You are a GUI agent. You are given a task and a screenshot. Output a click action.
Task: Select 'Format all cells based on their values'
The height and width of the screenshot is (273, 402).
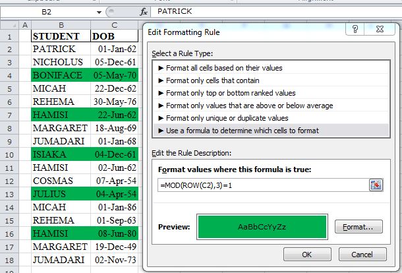[x=272, y=68]
